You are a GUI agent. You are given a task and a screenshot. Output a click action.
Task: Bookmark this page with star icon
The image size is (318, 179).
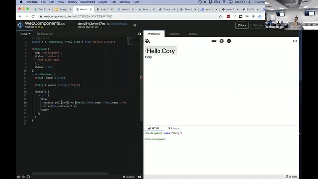220,16
